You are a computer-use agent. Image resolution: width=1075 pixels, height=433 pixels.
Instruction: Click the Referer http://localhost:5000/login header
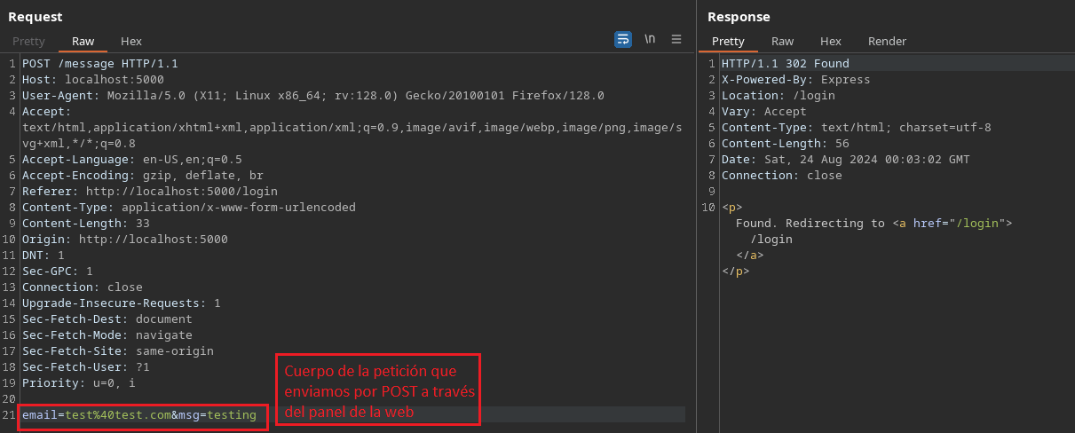149,192
